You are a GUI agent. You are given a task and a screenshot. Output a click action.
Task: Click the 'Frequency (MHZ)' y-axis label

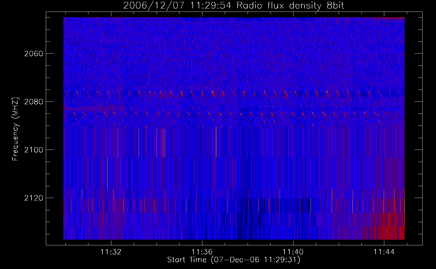pos(15,129)
